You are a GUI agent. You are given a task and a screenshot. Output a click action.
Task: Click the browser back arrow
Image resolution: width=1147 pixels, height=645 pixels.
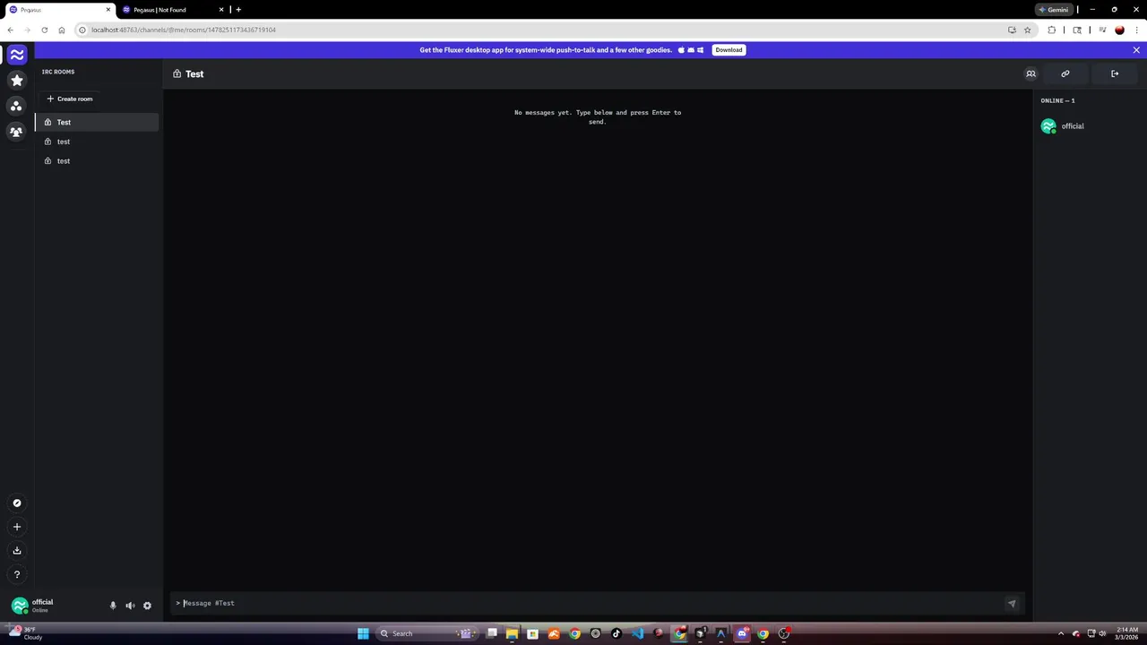click(x=10, y=30)
